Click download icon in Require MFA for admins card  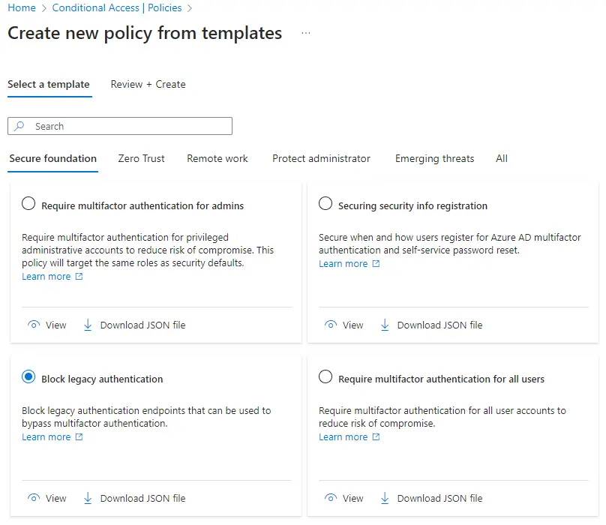pyautogui.click(x=88, y=325)
